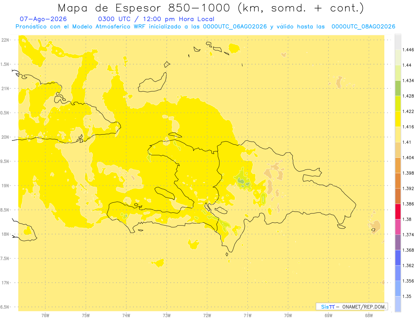Click the 20N latitude label
This screenshot has width=414, height=320.
6,137
